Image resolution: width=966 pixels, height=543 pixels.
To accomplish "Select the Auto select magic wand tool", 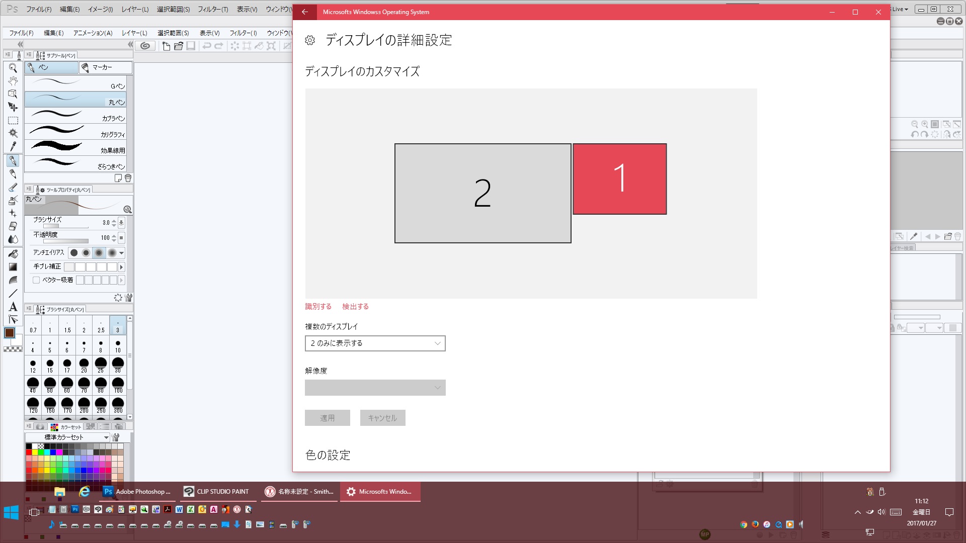I will point(13,133).
